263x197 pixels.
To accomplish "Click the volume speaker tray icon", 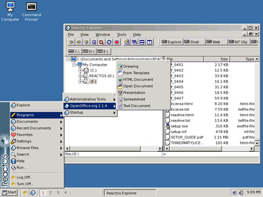I will [241, 193].
